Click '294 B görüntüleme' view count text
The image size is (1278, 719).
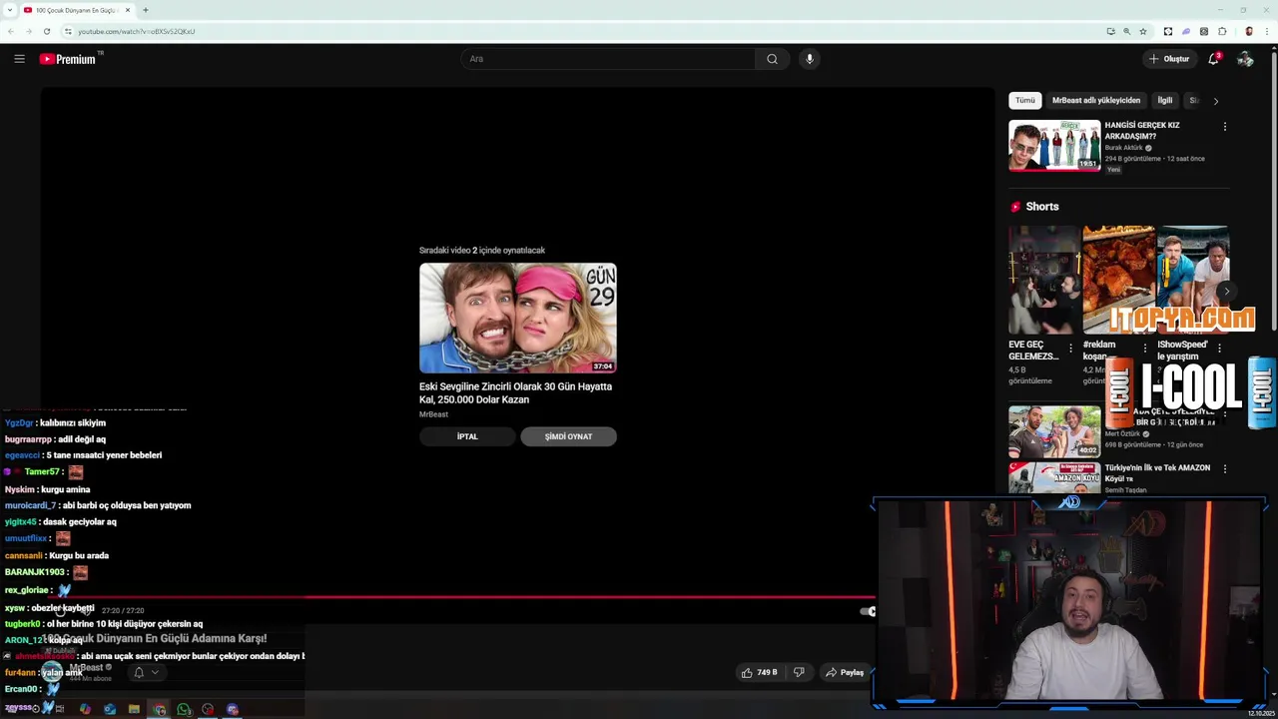tap(1132, 159)
